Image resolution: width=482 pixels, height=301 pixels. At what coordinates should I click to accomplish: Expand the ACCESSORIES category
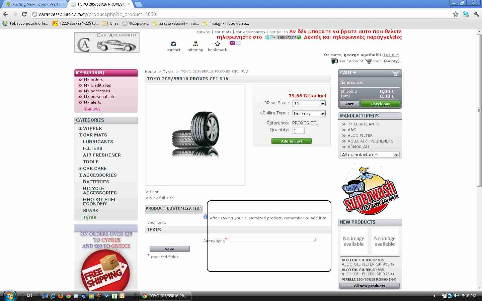[x=80, y=175]
